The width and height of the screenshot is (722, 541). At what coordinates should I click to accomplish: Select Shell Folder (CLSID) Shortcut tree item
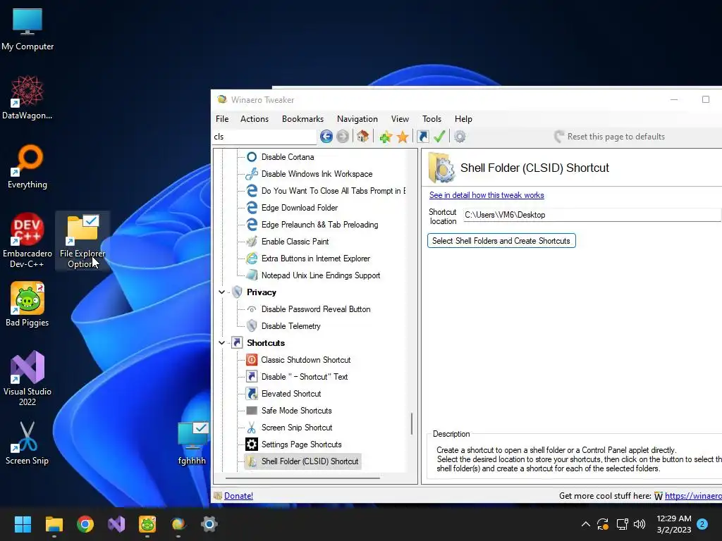pyautogui.click(x=310, y=461)
